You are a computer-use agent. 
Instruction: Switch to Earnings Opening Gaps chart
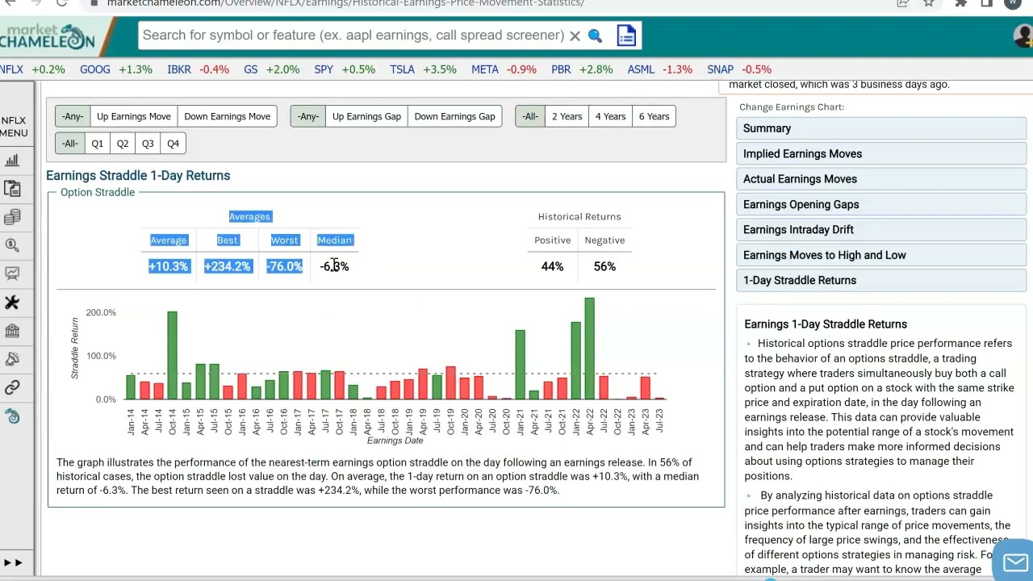click(881, 204)
